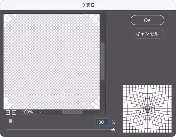Click the 100 percent amount input field
Screen dimensions: 176x137
(x=102, y=122)
